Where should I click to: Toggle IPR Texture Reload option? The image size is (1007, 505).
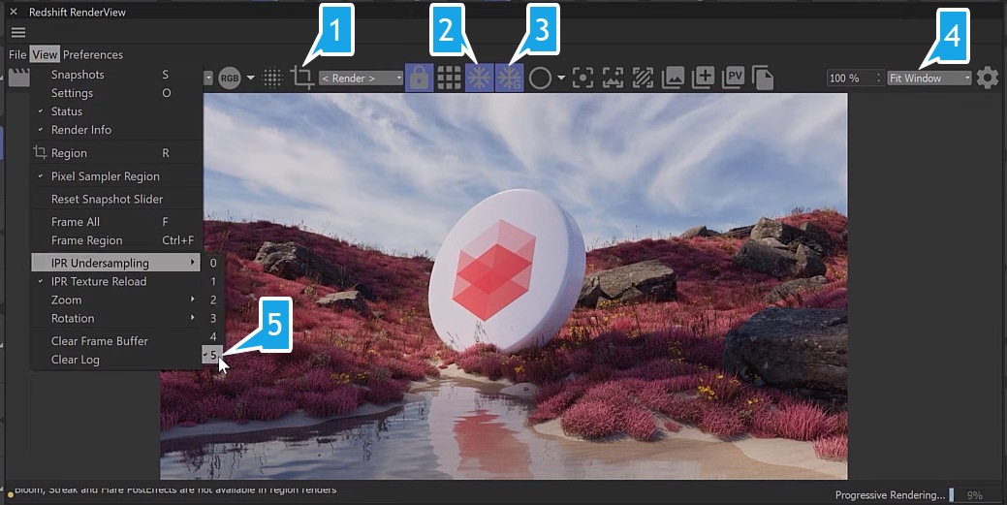(x=116, y=281)
